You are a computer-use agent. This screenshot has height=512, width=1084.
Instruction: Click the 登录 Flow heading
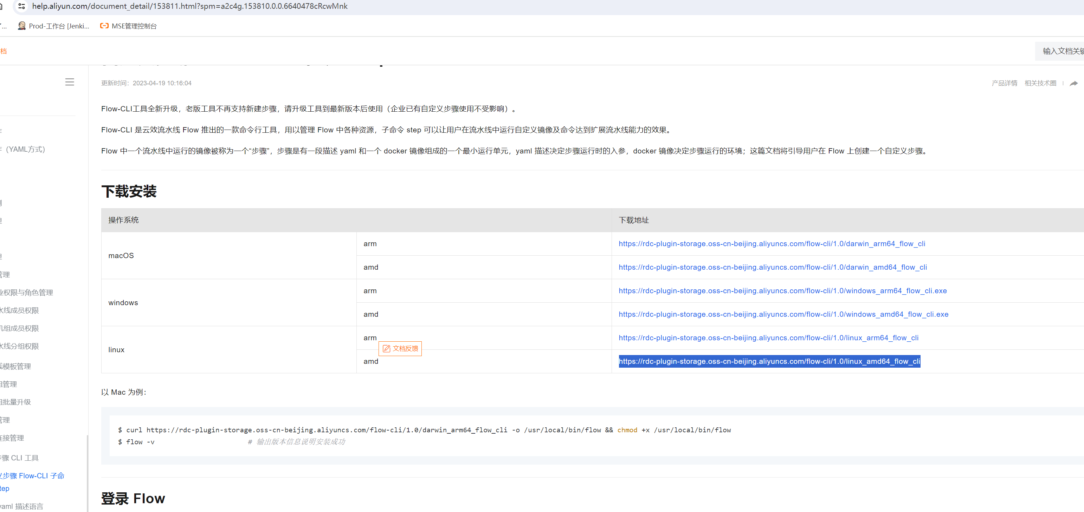[133, 499]
